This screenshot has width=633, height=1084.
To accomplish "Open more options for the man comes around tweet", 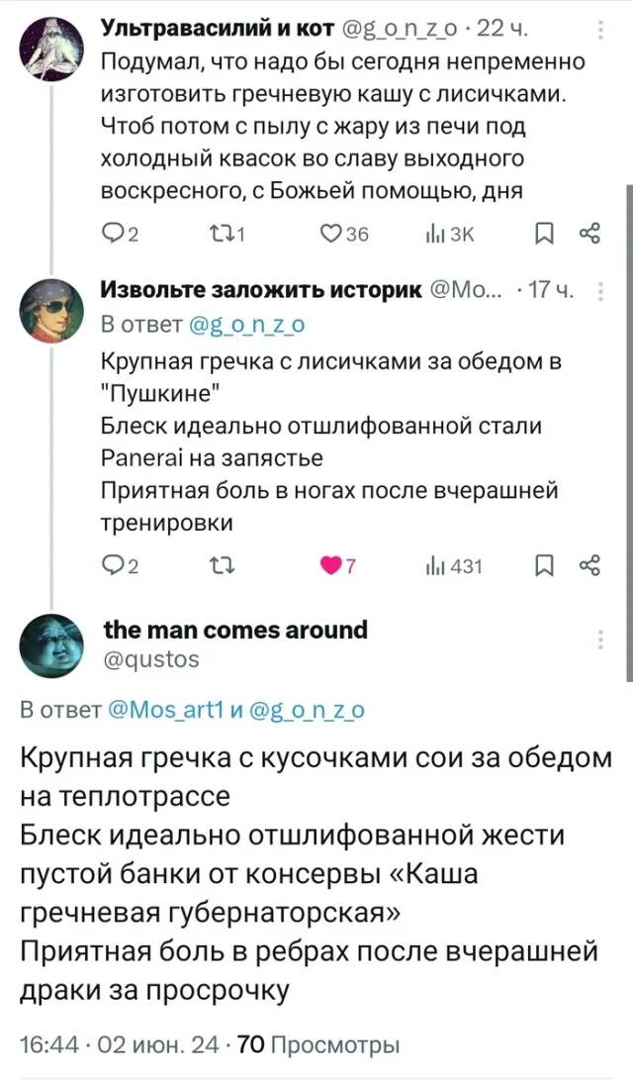I will click(x=602, y=641).
